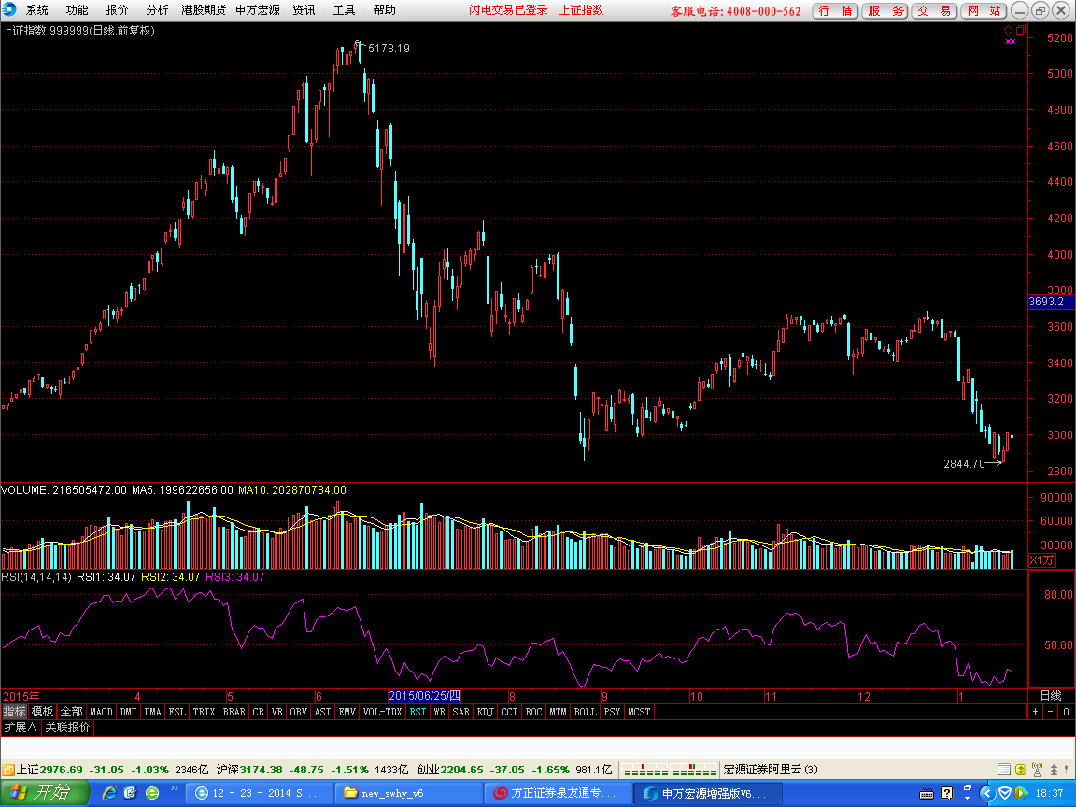Switch to the TRIX indicator
The height and width of the screenshot is (807, 1076).
point(204,712)
